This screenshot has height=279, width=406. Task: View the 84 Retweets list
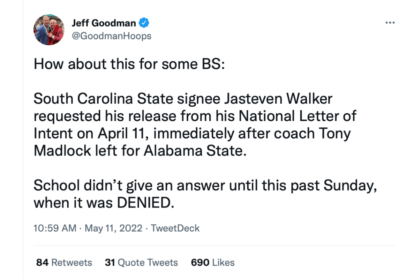(x=64, y=262)
